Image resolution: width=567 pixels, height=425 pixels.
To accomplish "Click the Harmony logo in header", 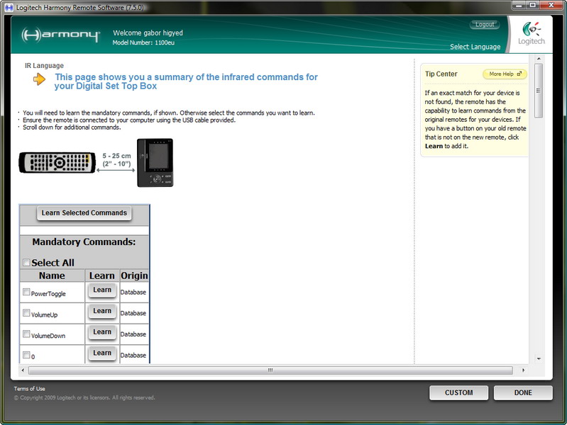I will pyautogui.click(x=60, y=35).
